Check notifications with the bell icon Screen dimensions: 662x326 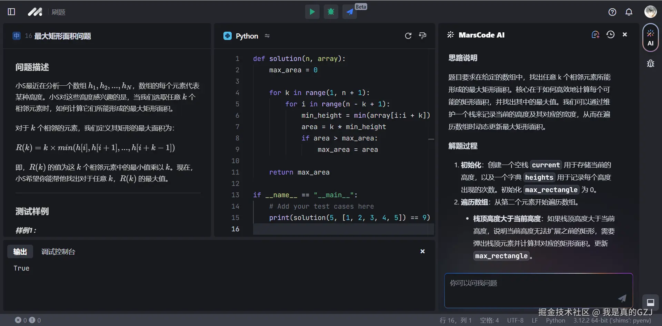click(x=629, y=12)
